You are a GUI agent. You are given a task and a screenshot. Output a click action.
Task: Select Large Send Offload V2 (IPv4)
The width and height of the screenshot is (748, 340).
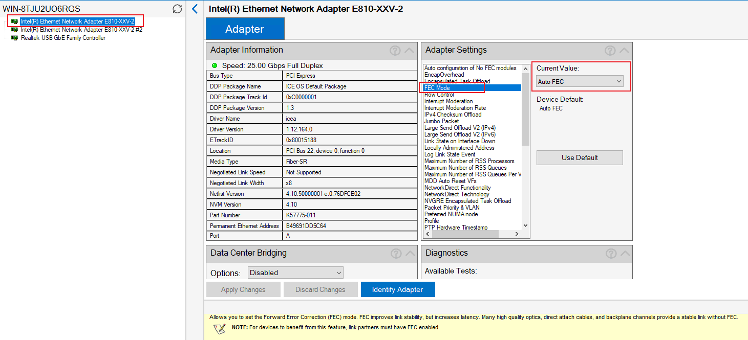[460, 128]
